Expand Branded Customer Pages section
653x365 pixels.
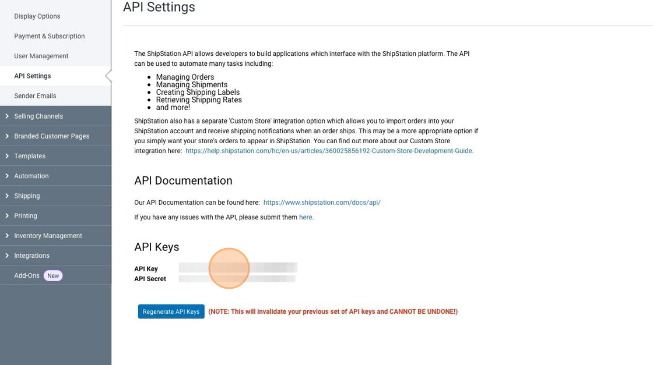[51, 136]
